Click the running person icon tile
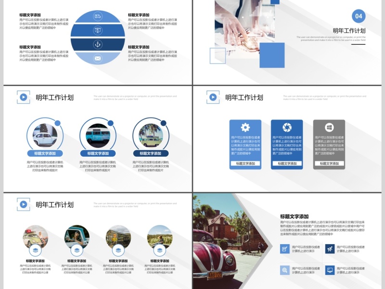 pos(330,249)
